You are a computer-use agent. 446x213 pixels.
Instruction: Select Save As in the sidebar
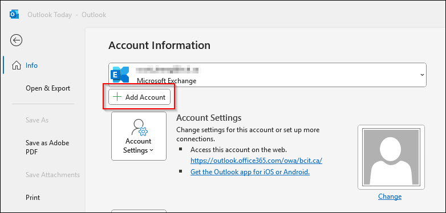click(x=37, y=120)
